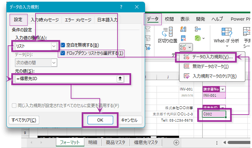This screenshot has height=148, width=252.
Task: Switch to the エラー メッセージ tab
Action: click(78, 20)
